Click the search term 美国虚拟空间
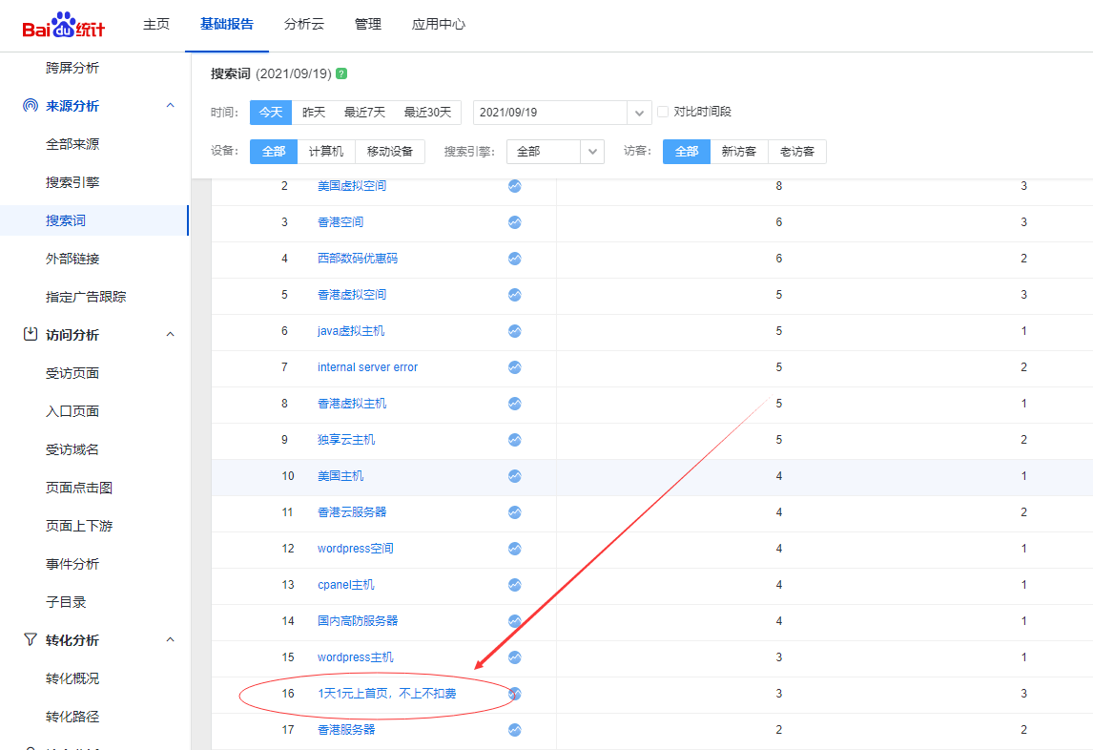This screenshot has height=750, width=1093. [352, 186]
